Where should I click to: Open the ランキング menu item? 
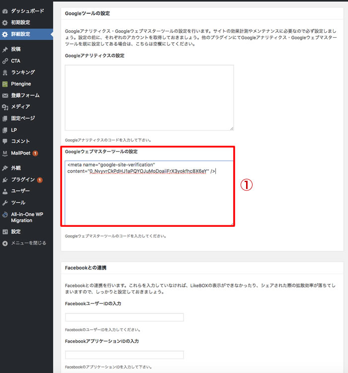pyautogui.click(x=23, y=72)
